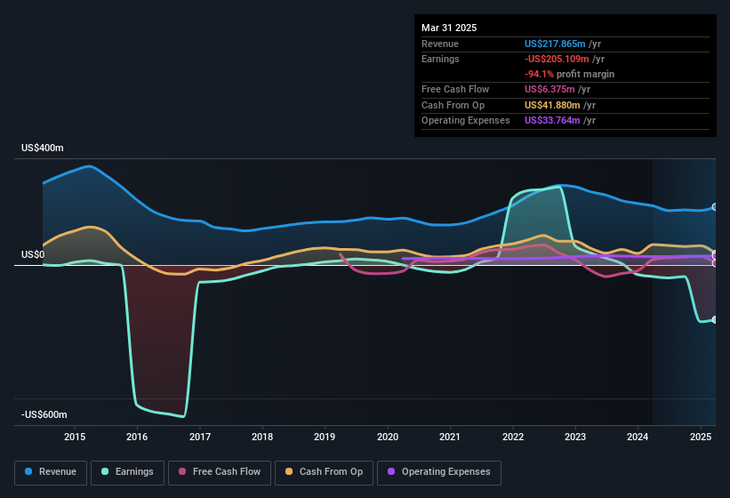Toggle the Cash From Op legend button

tap(324, 472)
